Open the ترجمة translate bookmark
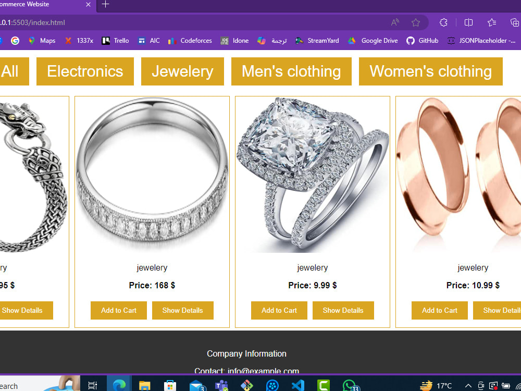 point(272,41)
